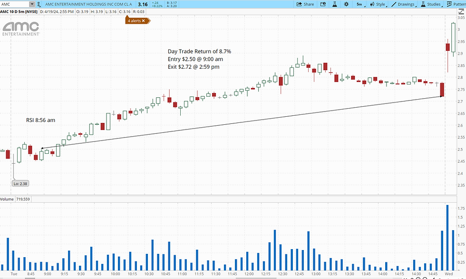The height and width of the screenshot is (279, 466).
Task: Expand the AMC symbol dropdown arrow
Action: (32, 4)
